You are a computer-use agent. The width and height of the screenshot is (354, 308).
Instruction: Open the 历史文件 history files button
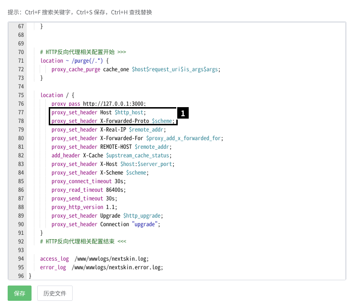[55, 293]
